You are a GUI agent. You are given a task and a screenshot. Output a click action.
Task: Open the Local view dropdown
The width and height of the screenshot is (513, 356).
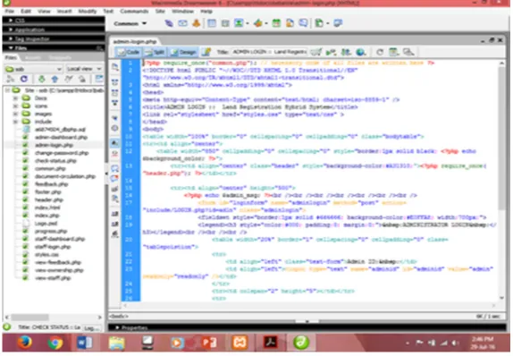pyautogui.click(x=84, y=69)
